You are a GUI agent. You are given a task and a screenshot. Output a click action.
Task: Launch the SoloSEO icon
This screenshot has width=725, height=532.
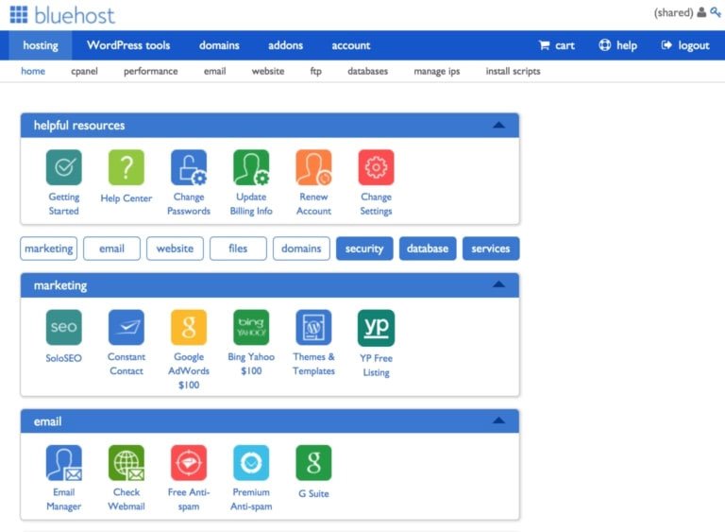pos(64,327)
